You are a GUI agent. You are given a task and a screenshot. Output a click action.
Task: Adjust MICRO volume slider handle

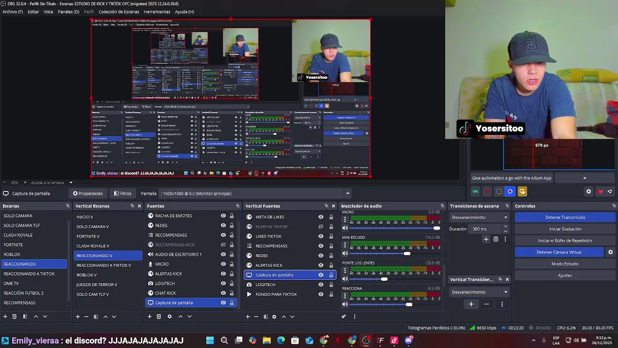[x=437, y=228]
